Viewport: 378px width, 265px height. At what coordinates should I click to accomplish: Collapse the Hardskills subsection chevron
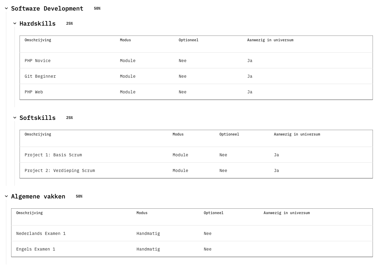click(15, 23)
